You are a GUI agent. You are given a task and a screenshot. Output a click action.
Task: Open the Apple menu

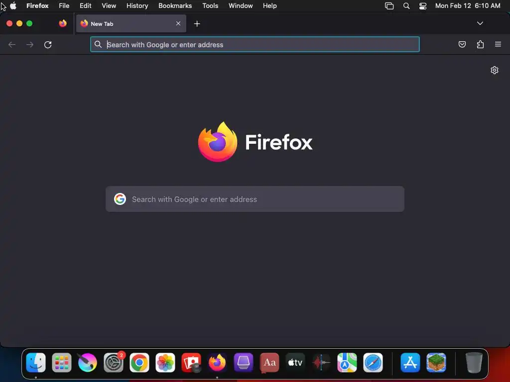coord(13,5)
